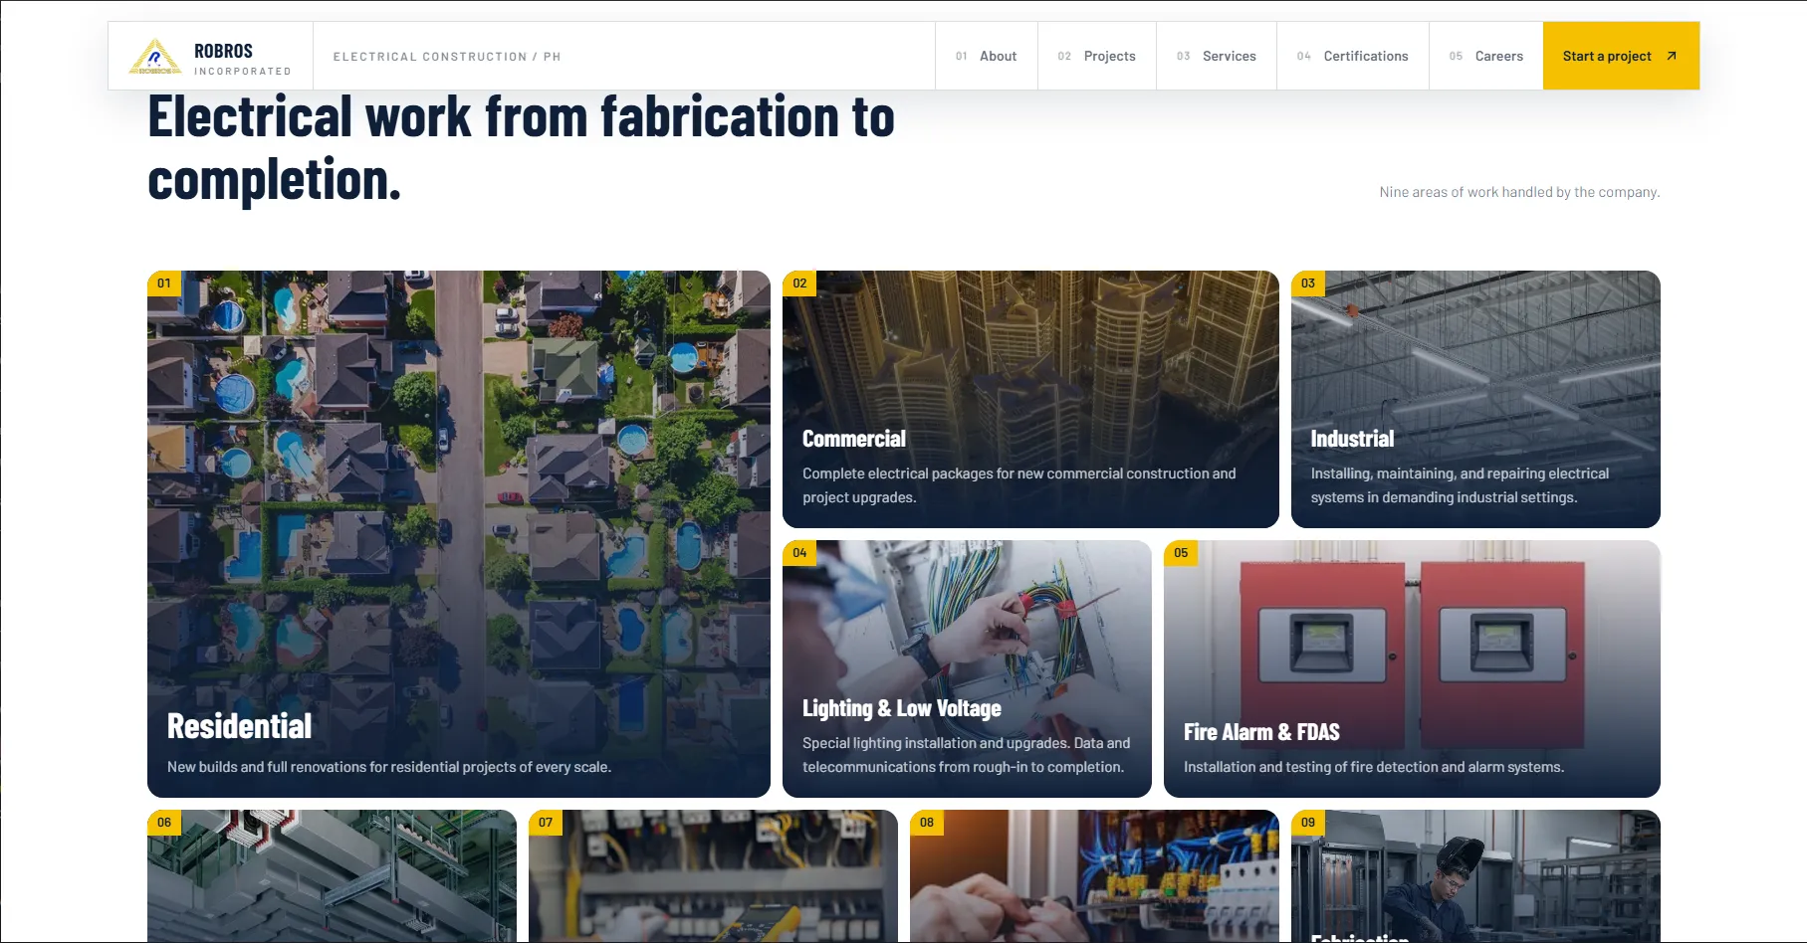Click the Commercial card heading text
Image resolution: width=1807 pixels, height=943 pixels.
point(854,439)
